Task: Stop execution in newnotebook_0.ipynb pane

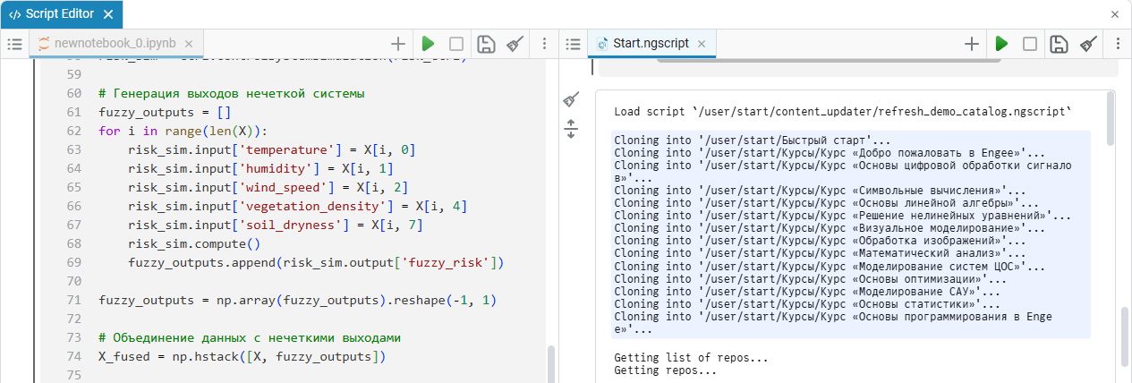Action: coord(456,43)
